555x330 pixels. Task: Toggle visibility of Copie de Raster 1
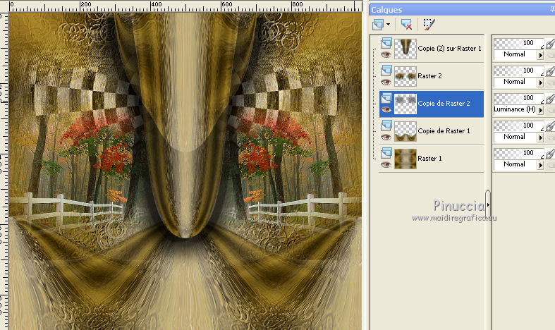coord(386,137)
